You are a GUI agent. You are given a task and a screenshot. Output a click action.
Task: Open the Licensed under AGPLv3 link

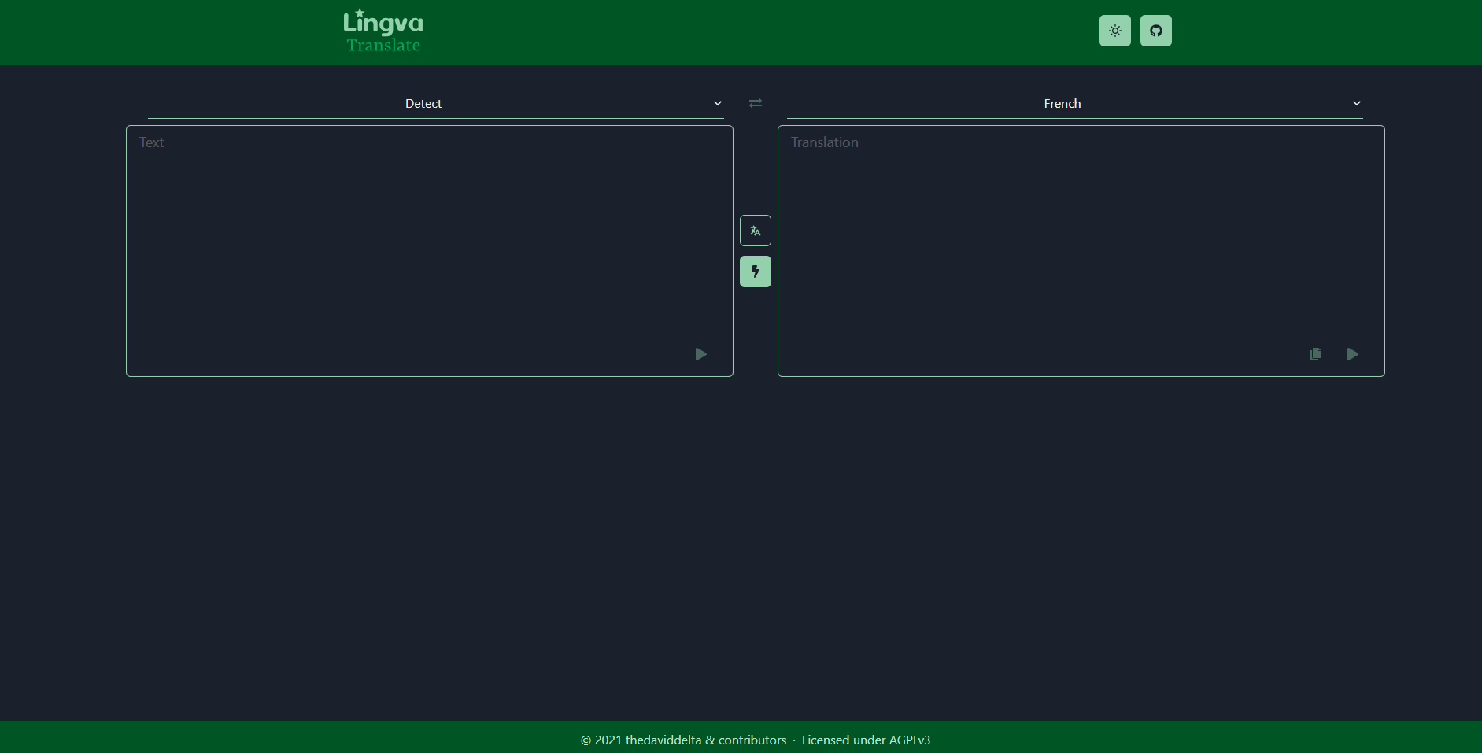866,740
